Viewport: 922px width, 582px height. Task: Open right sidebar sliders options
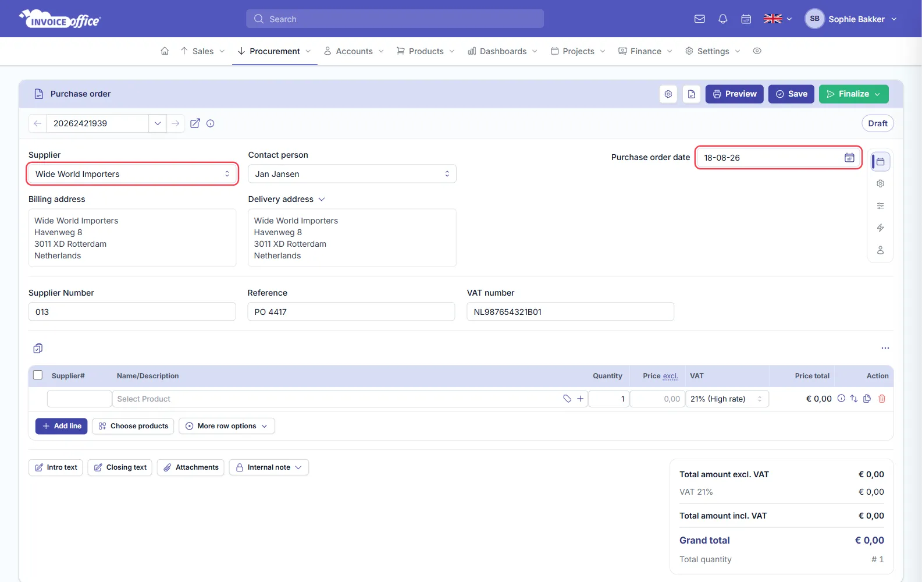(881, 206)
